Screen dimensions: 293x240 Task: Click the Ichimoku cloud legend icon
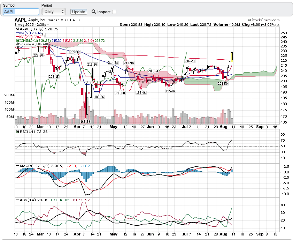pyautogui.click(x=17, y=40)
